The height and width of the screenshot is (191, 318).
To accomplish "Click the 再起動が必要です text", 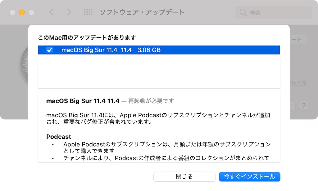I will click(151, 101).
